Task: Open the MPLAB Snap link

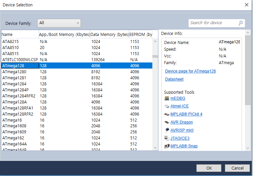Action: coord(184,146)
